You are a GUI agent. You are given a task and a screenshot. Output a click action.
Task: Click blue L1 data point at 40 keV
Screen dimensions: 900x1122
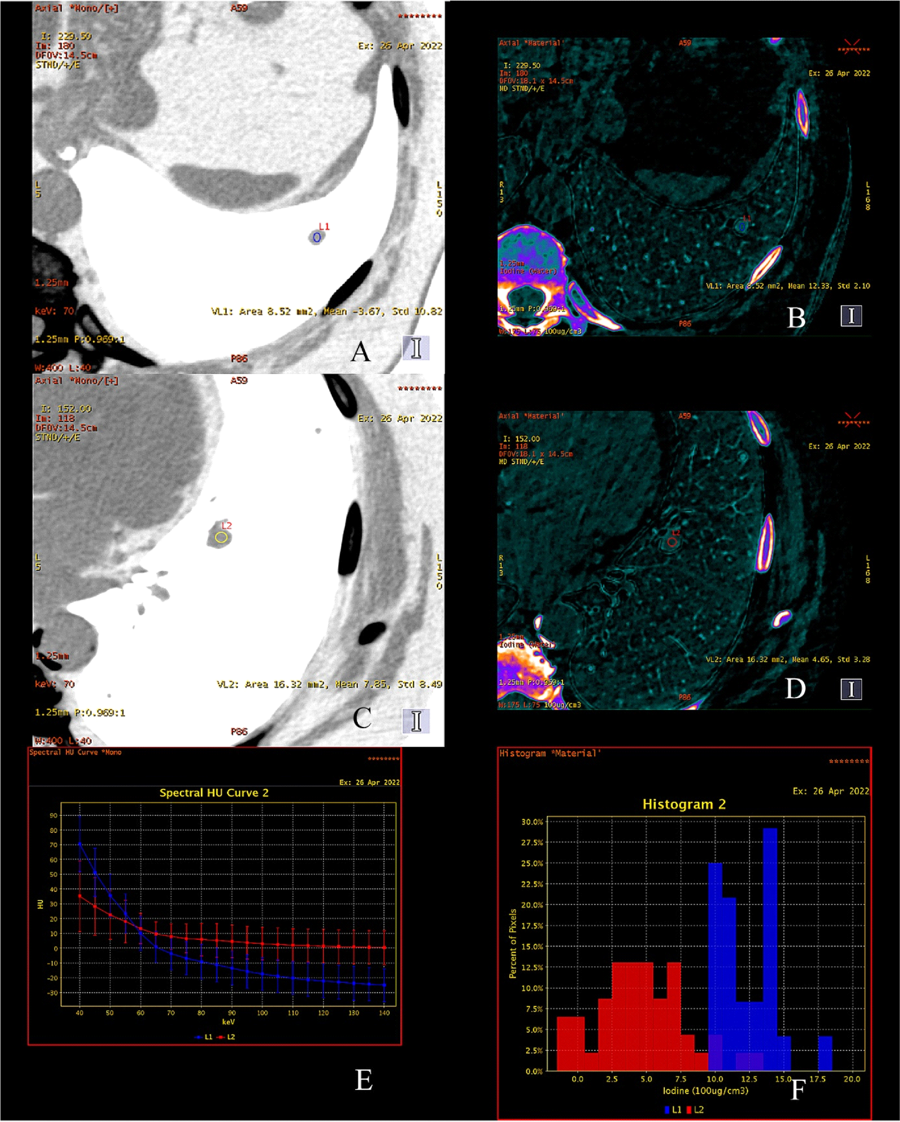click(x=80, y=845)
